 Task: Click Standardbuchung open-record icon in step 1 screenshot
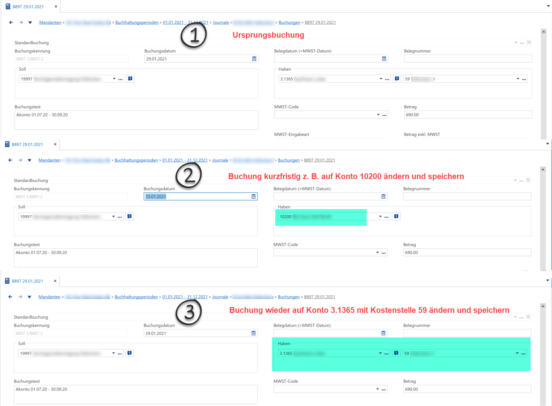click(x=529, y=43)
